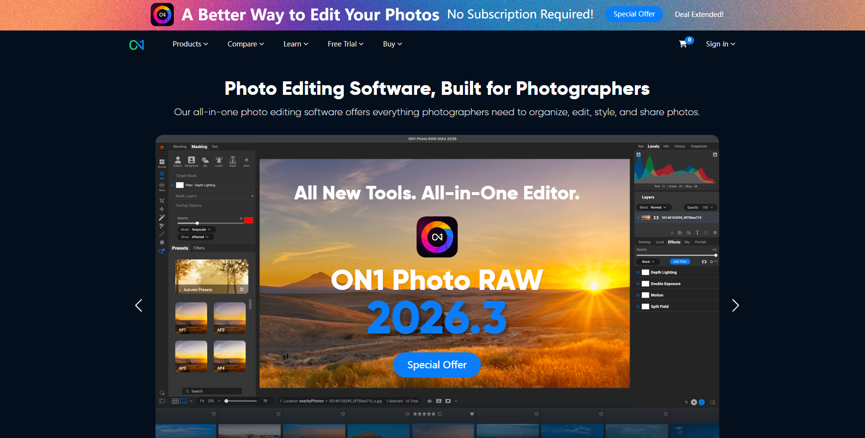Open the Blend Normal dropdown
Screen dimensions: 865x438
654,207
